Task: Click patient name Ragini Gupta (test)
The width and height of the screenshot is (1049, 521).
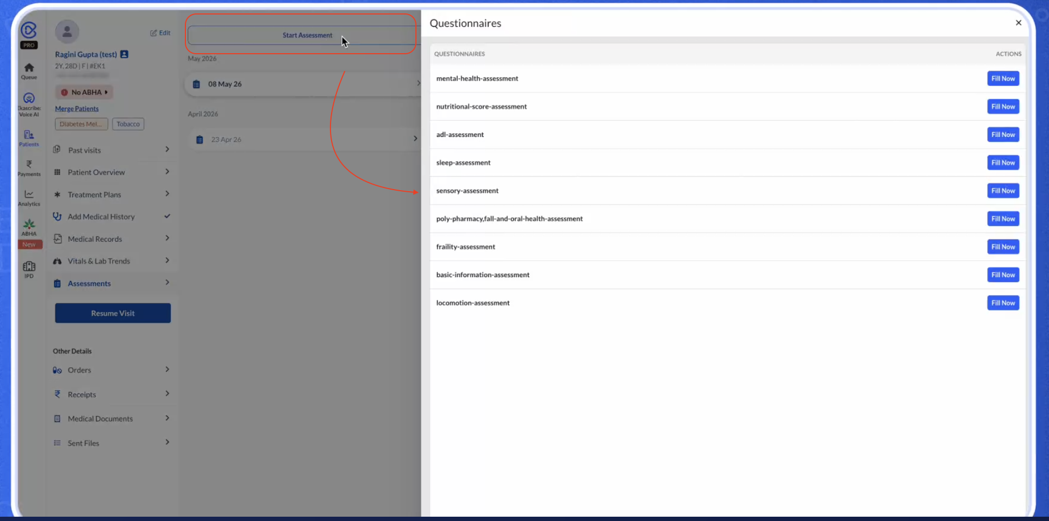Action: click(x=86, y=54)
